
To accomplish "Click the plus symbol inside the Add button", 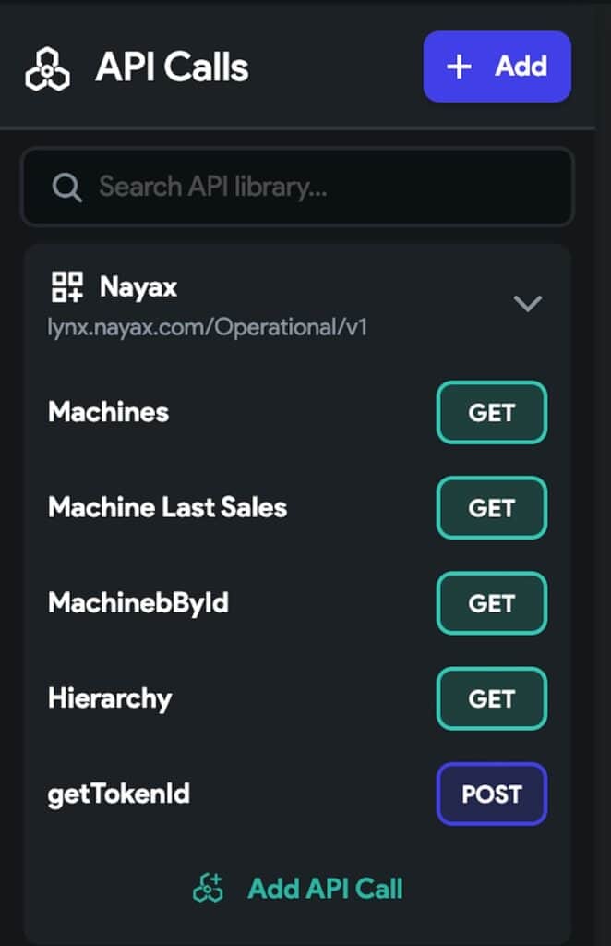I will (458, 67).
